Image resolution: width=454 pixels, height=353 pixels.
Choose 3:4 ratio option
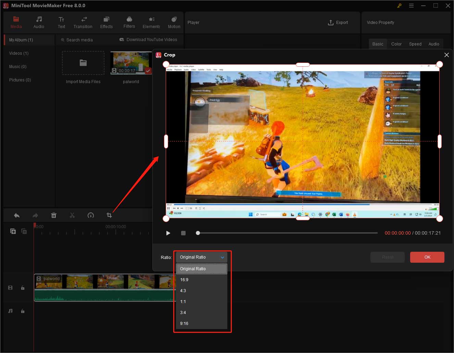tap(201, 313)
